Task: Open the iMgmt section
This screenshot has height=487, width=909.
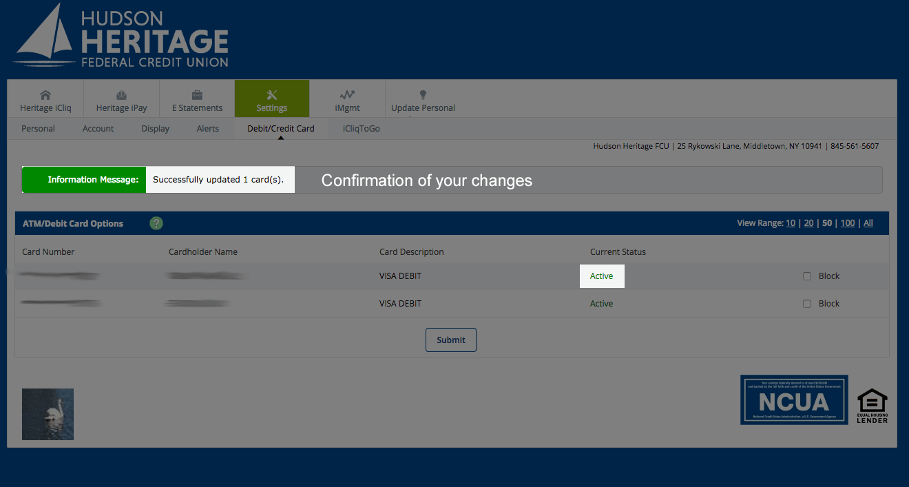Action: [347, 99]
